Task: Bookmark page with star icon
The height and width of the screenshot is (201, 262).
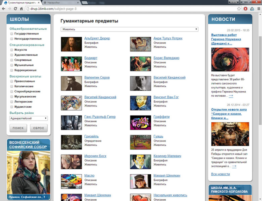Action: coord(239,9)
